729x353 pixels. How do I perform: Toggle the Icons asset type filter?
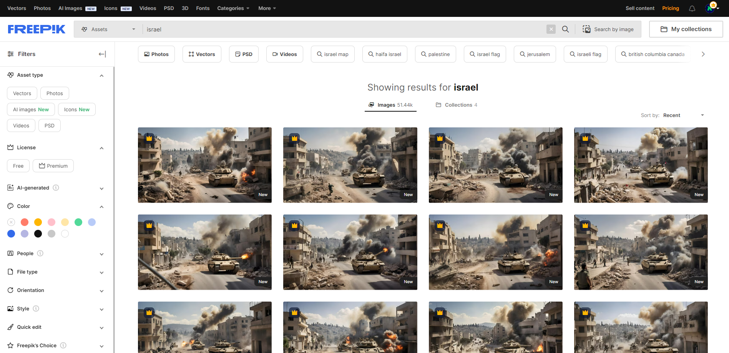[77, 109]
